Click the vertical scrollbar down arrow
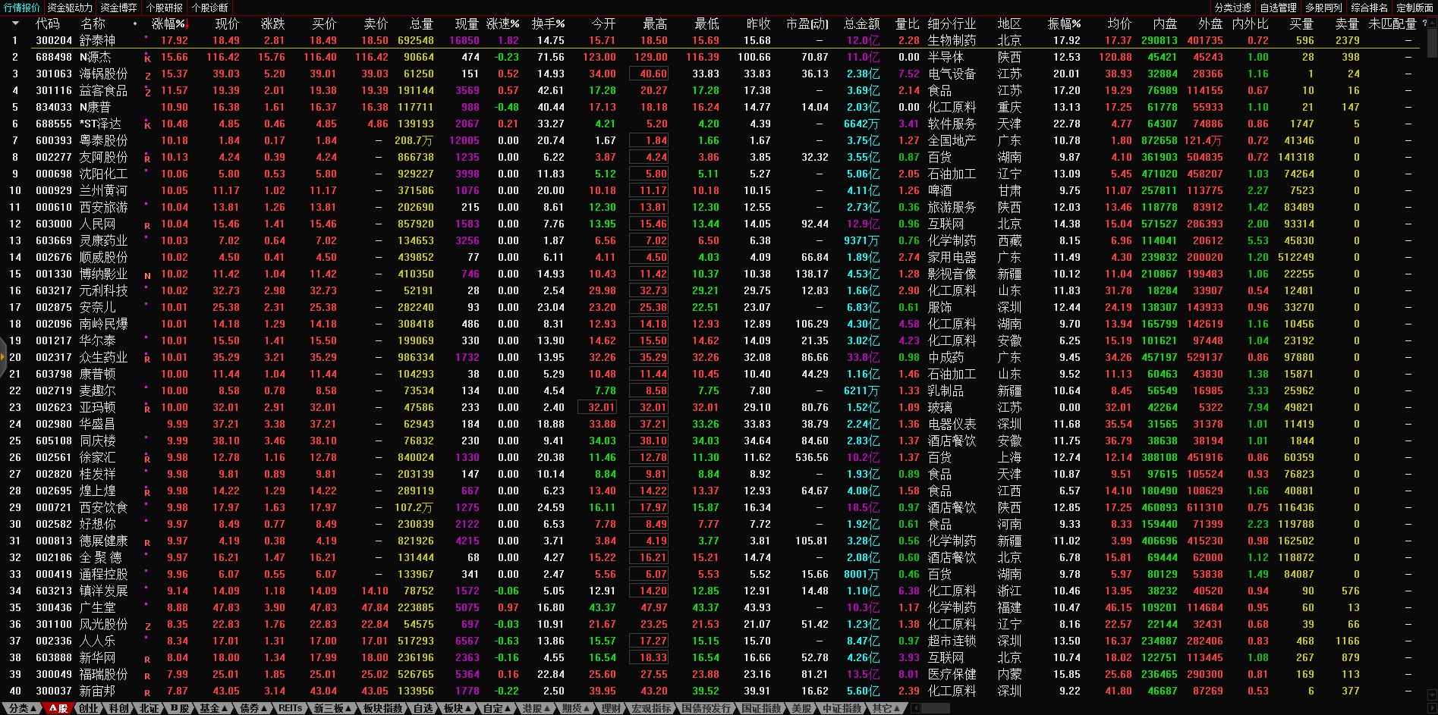 pyautogui.click(x=1431, y=695)
